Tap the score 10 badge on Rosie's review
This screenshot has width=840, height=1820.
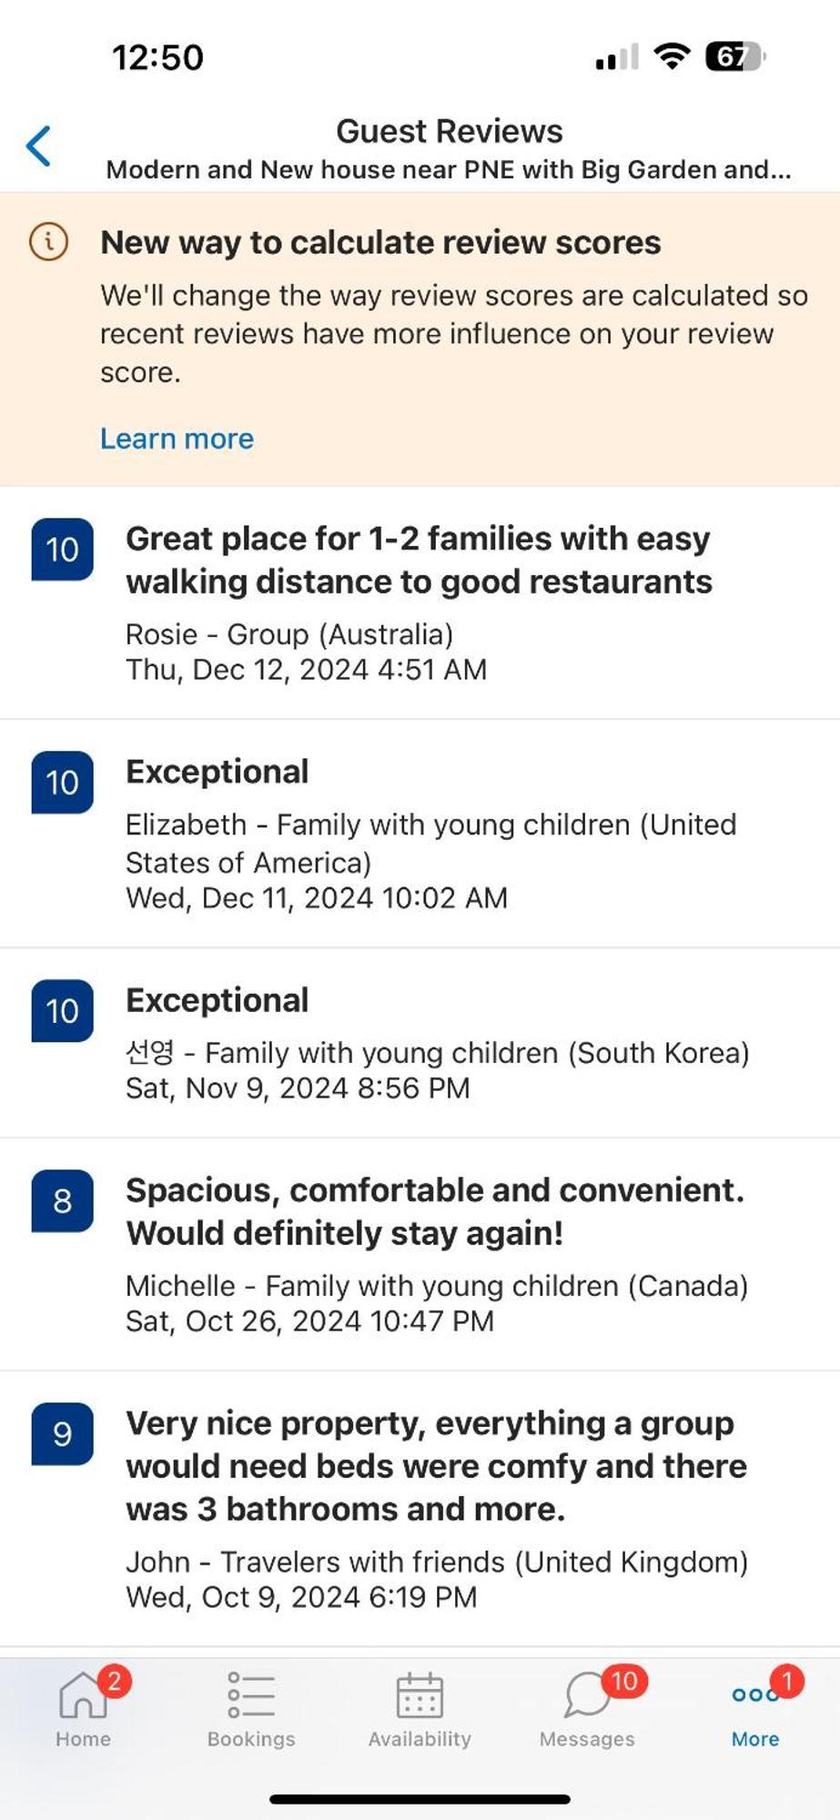click(x=62, y=549)
